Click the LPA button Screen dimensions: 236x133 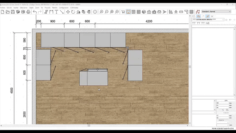coord(226,100)
